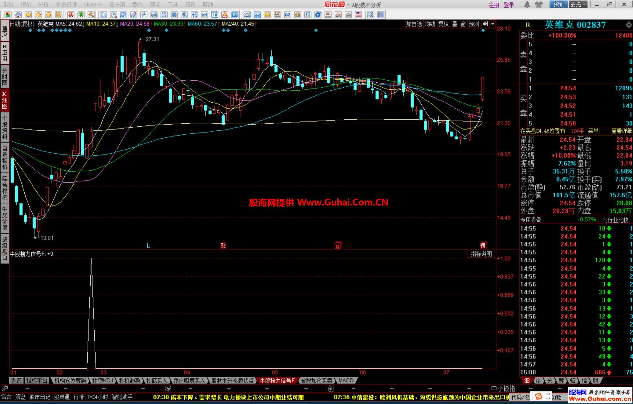The image size is (633, 404).
Task: Toggle 预测 forecast option
Action: coord(474,24)
